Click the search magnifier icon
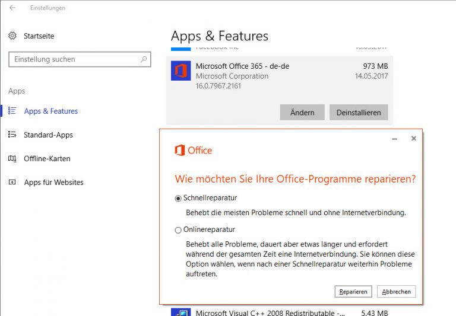 tap(144, 59)
